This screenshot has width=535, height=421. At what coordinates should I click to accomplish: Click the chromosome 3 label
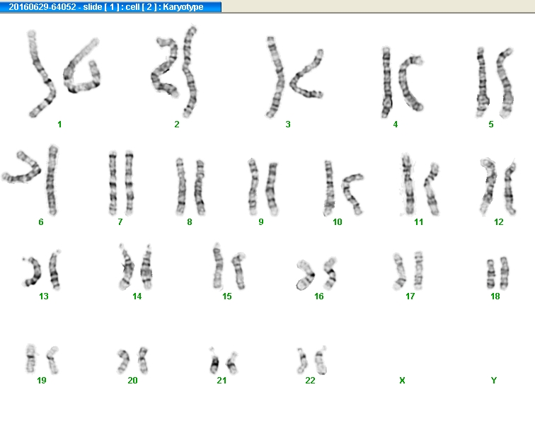coord(288,125)
